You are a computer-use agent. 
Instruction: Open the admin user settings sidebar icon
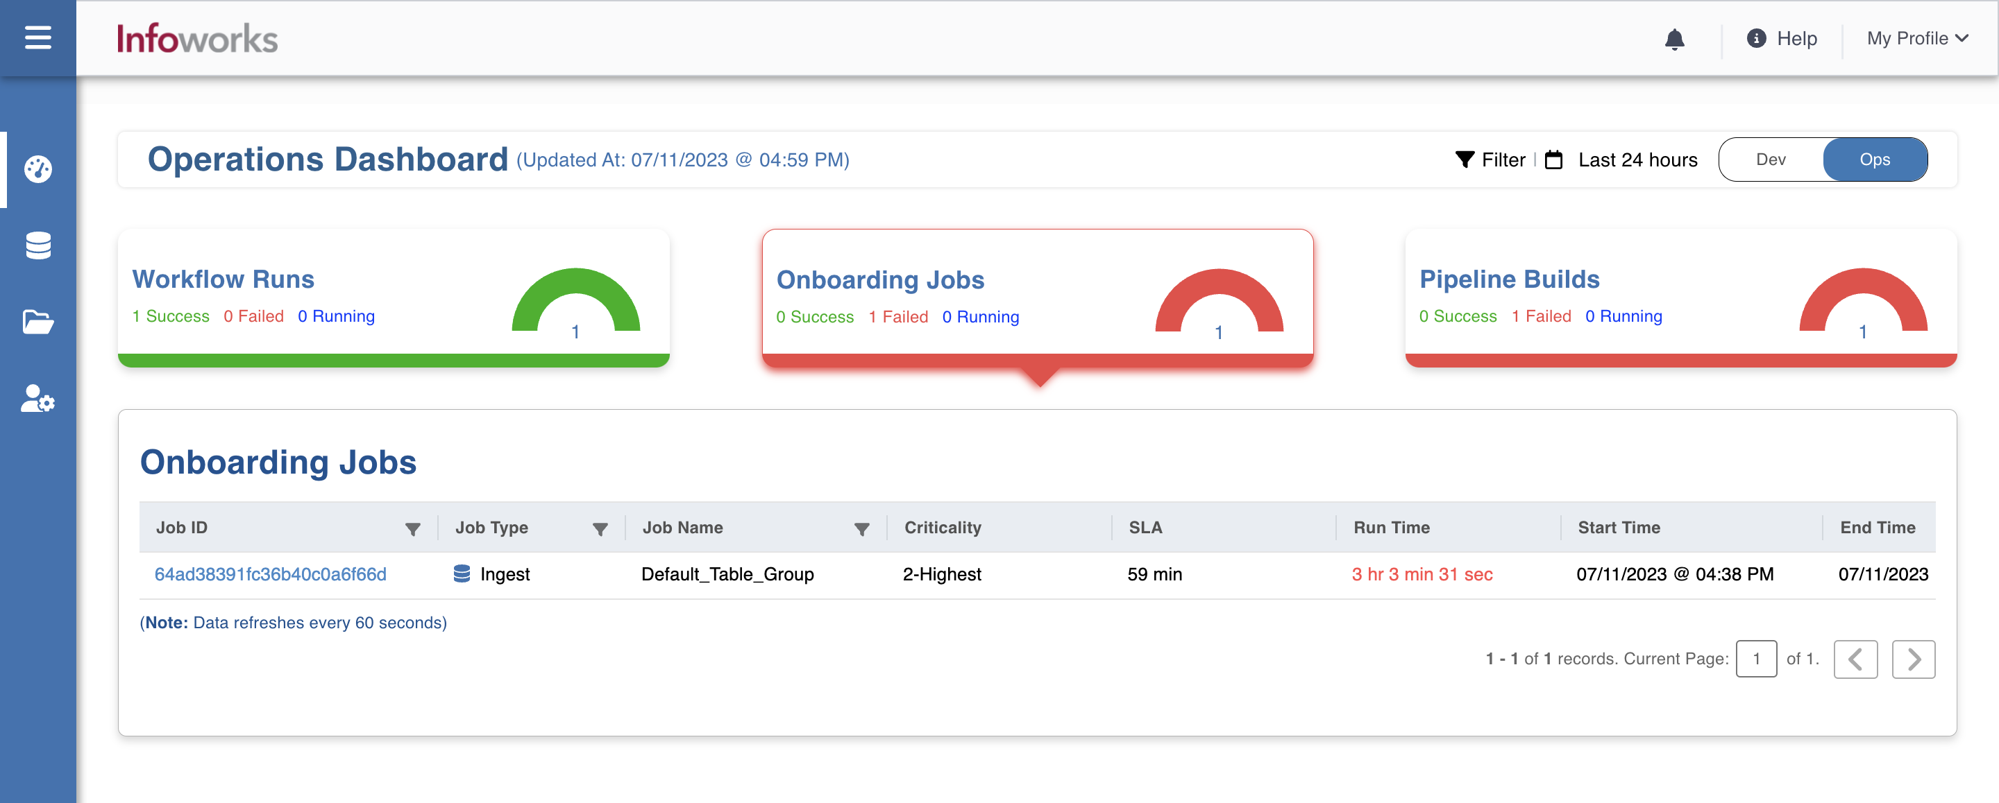[38, 399]
